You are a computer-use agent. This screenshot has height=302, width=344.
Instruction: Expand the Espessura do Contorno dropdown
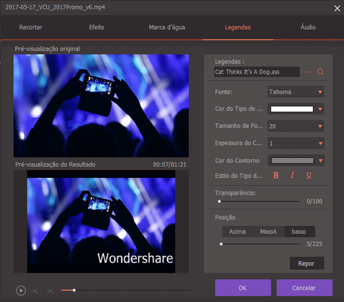point(295,144)
